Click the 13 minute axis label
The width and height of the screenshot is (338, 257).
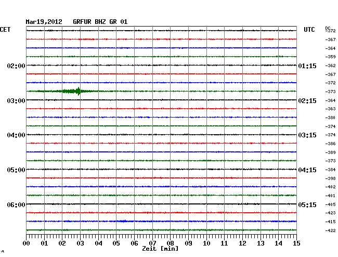261,243
